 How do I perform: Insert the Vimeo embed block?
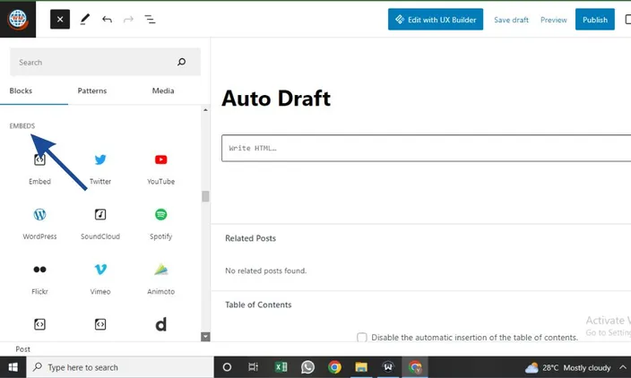click(100, 279)
